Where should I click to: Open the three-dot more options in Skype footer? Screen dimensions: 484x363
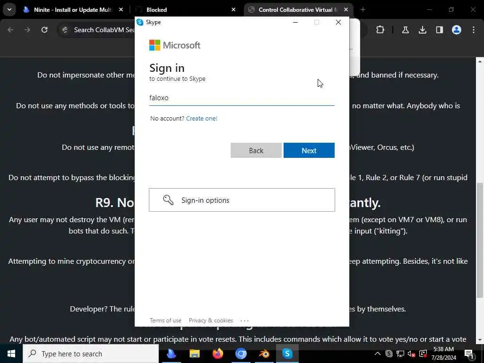coord(244,321)
